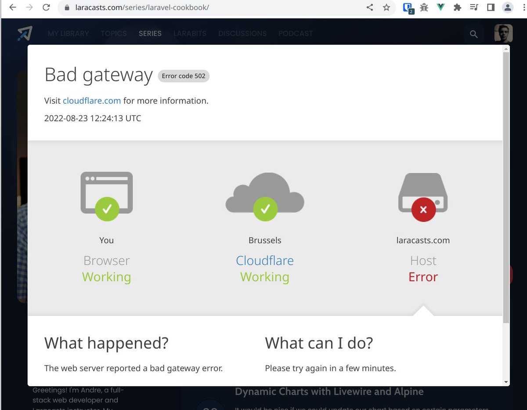The width and height of the screenshot is (527, 410).
Task: Click the share page icon in address bar
Action: click(370, 7)
